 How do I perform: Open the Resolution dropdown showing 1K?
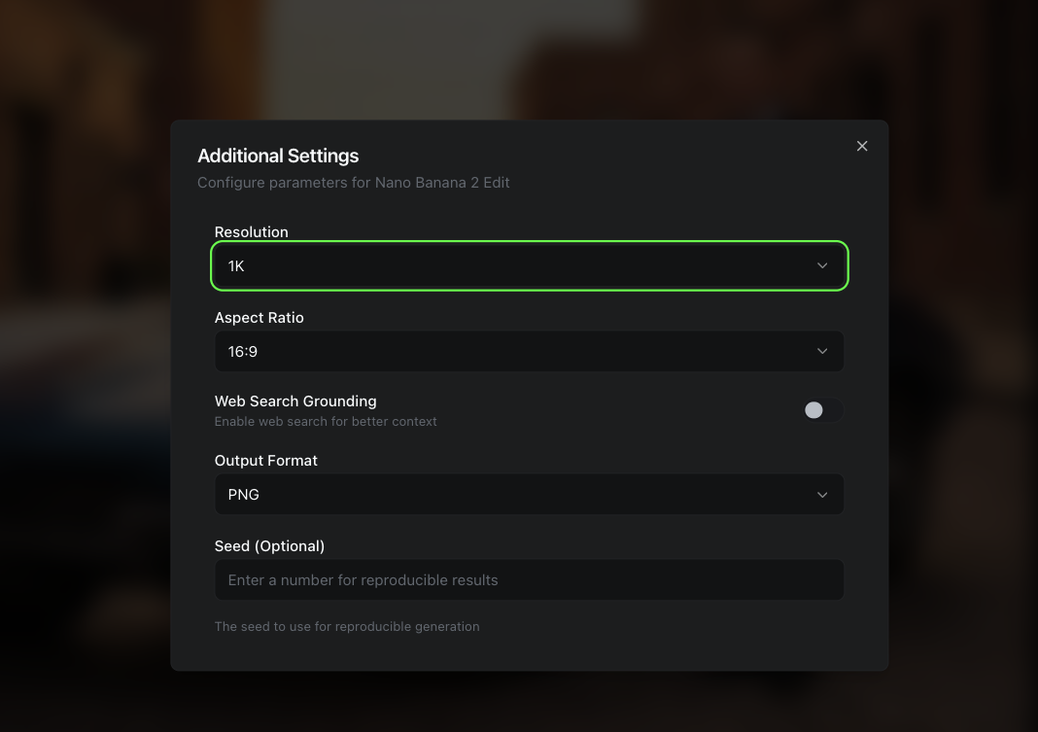pyautogui.click(x=529, y=265)
